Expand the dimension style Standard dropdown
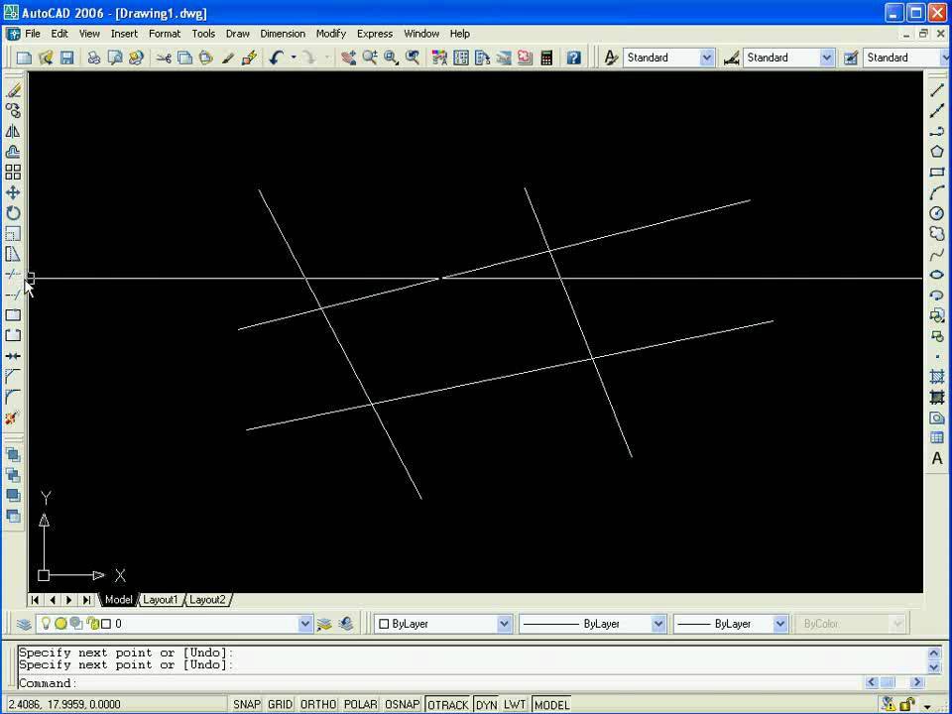 [826, 58]
